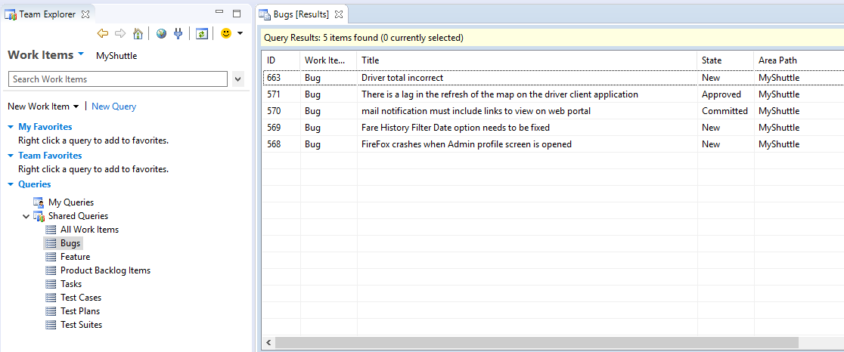Sort results by the State column header

point(725,60)
